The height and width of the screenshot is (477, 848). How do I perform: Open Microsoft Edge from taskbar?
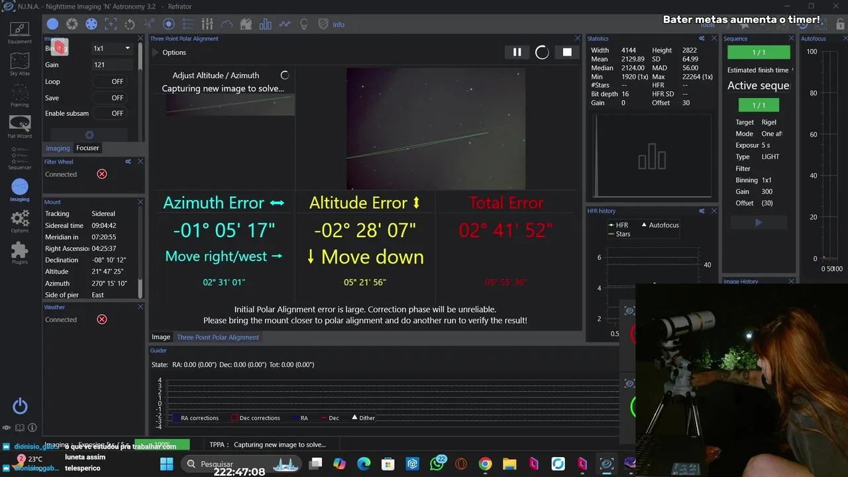tap(364, 464)
